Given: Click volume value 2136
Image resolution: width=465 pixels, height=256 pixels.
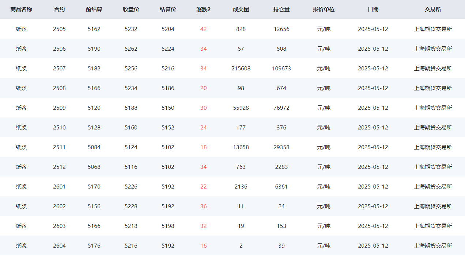Looking at the screenshot, I should pos(241,187).
